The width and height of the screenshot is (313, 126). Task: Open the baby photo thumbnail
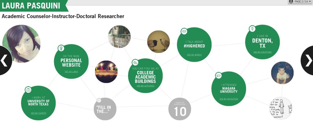282,73
